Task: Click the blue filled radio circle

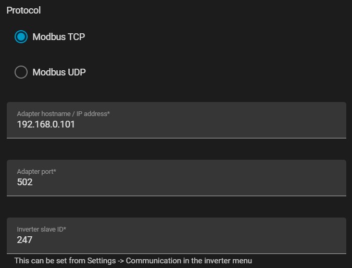Action: tap(21, 36)
